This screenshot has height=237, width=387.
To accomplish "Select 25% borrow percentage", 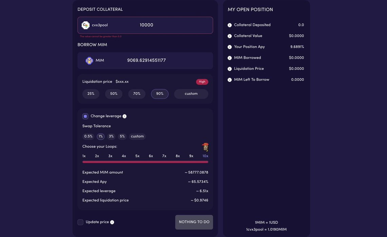I will pyautogui.click(x=91, y=94).
